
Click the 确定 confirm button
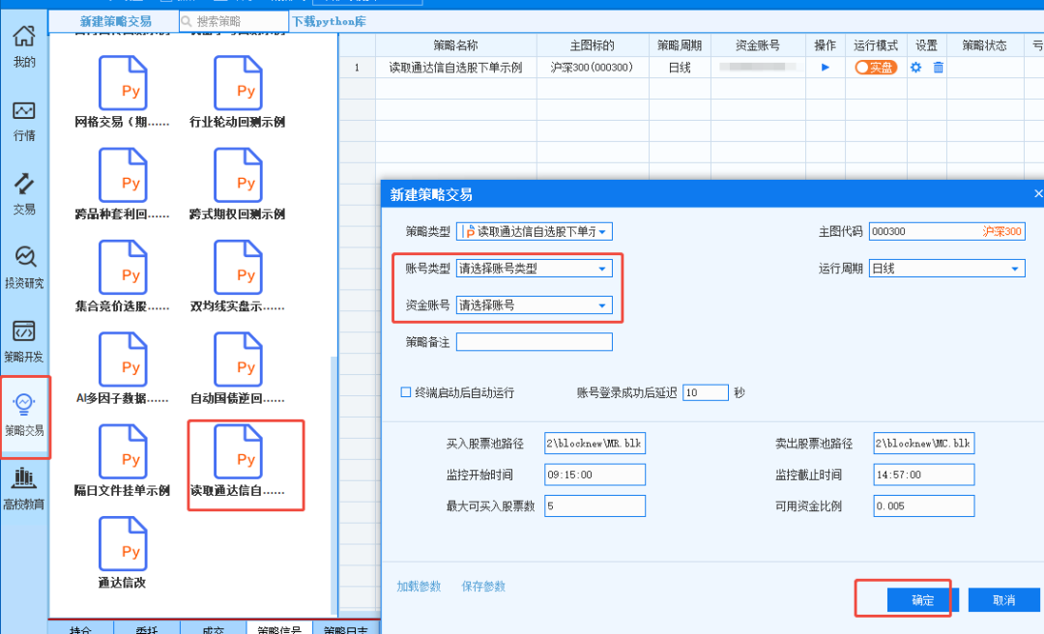922,600
